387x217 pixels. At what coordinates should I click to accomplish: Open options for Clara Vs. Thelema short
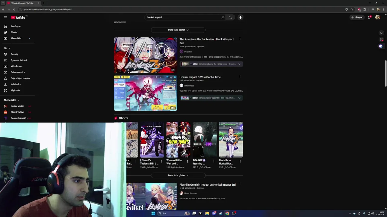[161, 162]
